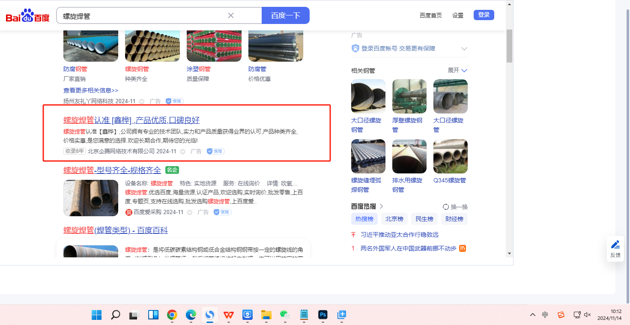630x325 pixels.
Task: Open hot search 习近平推动亚太合作行稳致远
Action: tap(400, 235)
